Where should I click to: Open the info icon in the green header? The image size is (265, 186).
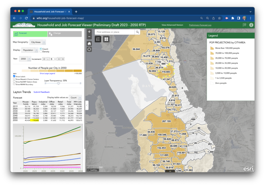[251, 25]
